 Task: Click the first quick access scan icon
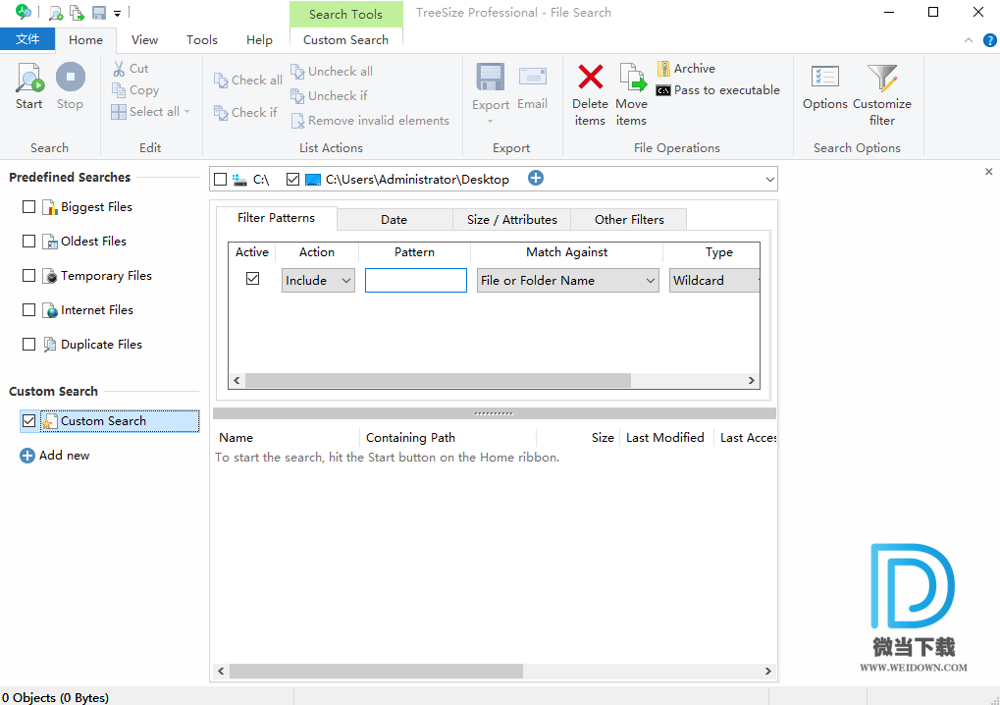tap(56, 13)
